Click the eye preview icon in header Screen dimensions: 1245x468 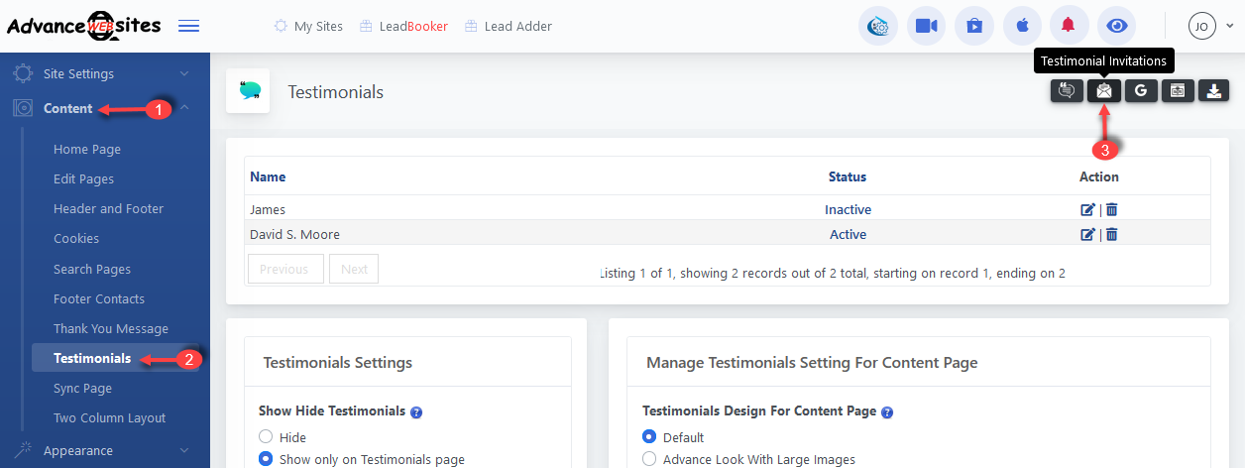1116,26
